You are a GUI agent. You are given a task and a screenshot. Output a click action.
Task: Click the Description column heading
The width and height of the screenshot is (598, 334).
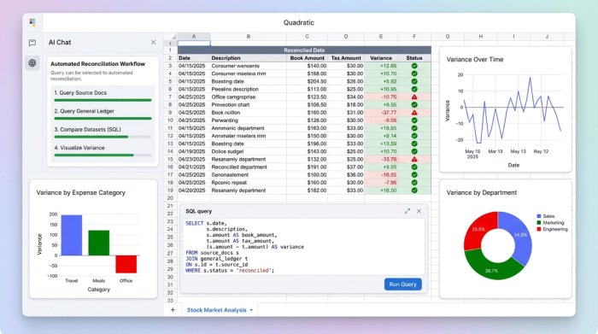pos(226,58)
